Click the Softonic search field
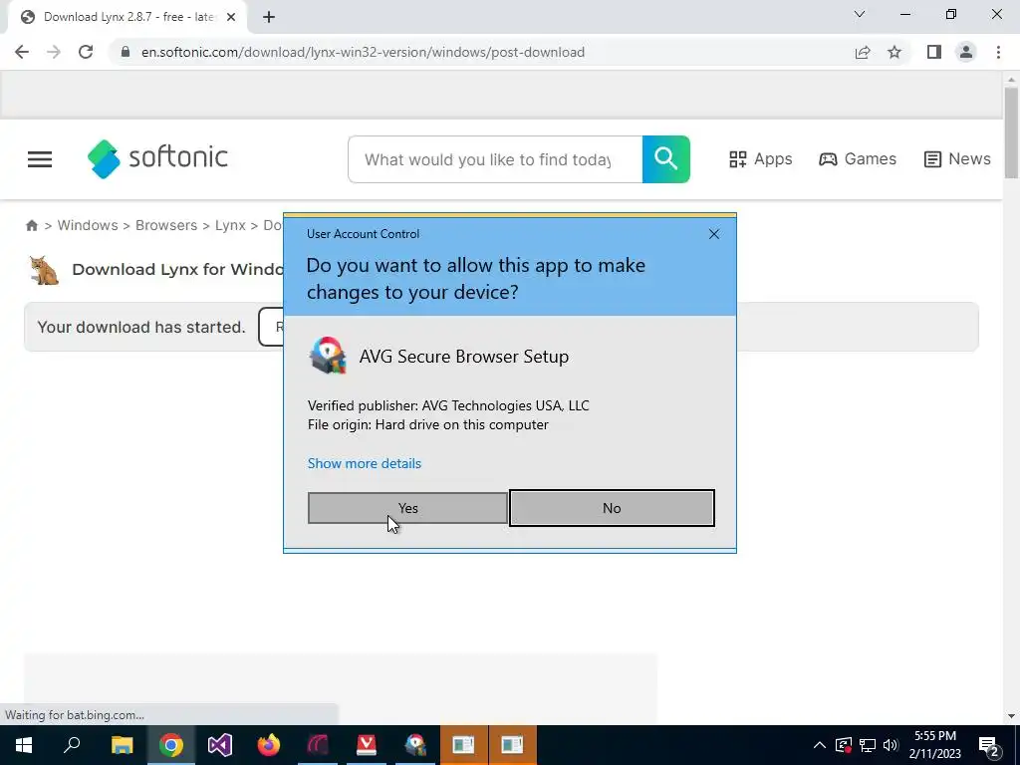1020x765 pixels. click(x=495, y=159)
